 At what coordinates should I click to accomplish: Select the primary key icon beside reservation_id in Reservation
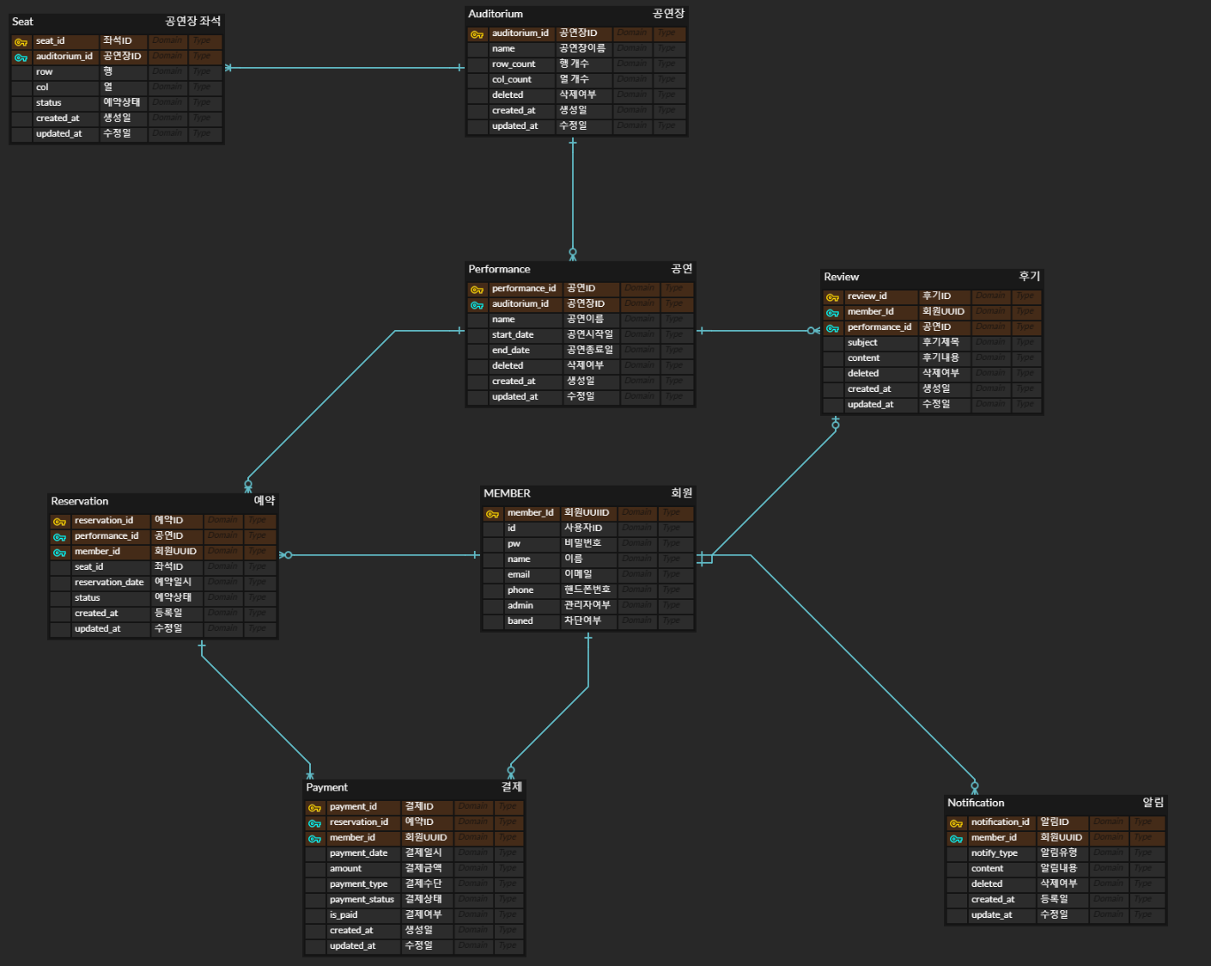pos(59,522)
